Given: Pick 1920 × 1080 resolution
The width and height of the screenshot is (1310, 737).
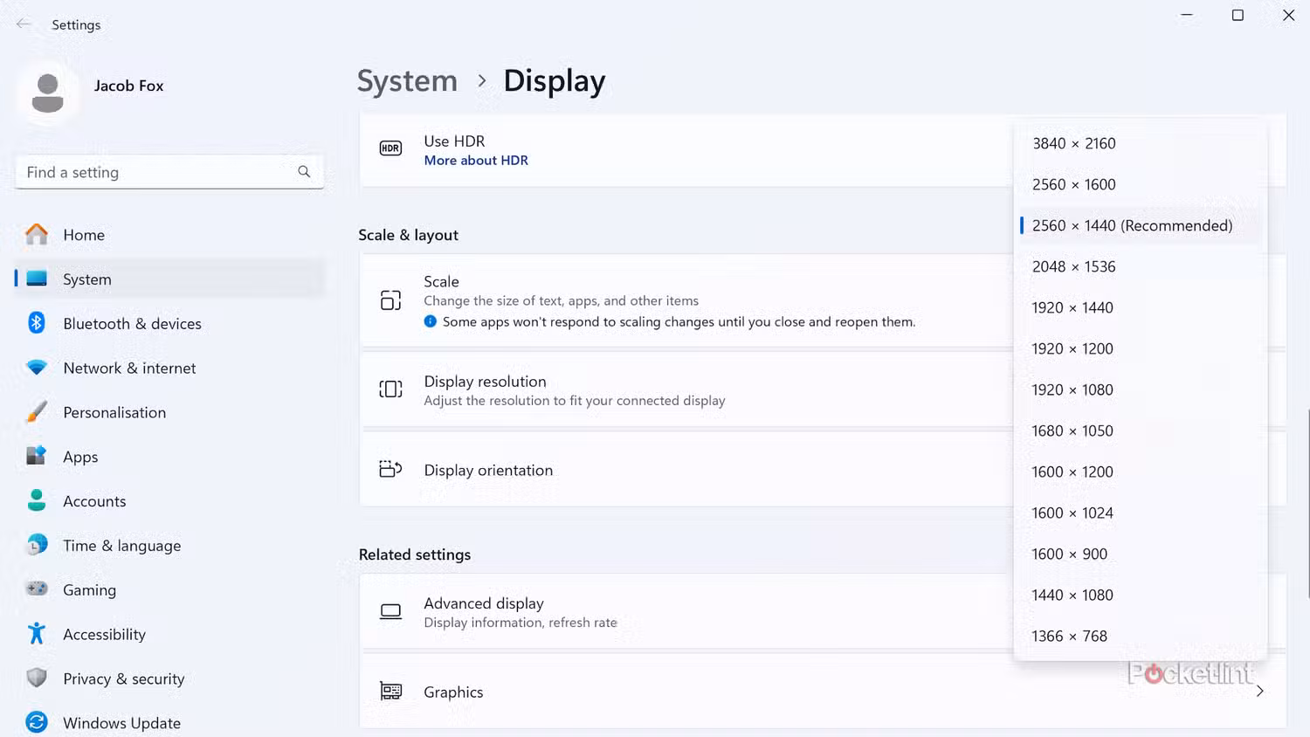Looking at the screenshot, I should click(x=1140, y=389).
